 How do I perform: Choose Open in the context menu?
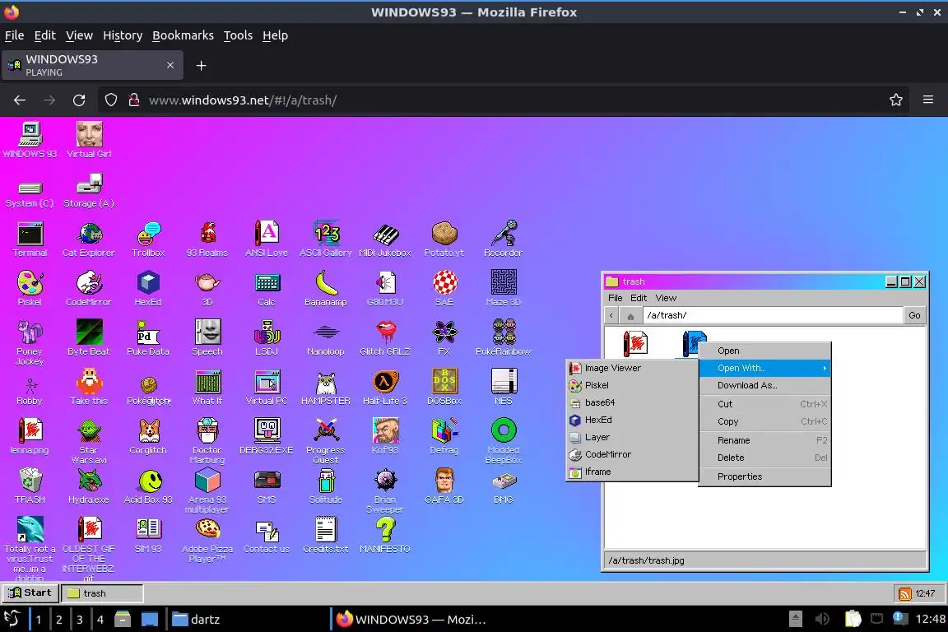(764, 351)
